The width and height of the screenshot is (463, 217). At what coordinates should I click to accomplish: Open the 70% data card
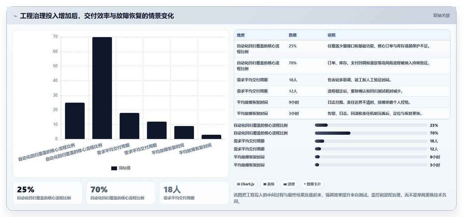tap(121, 193)
